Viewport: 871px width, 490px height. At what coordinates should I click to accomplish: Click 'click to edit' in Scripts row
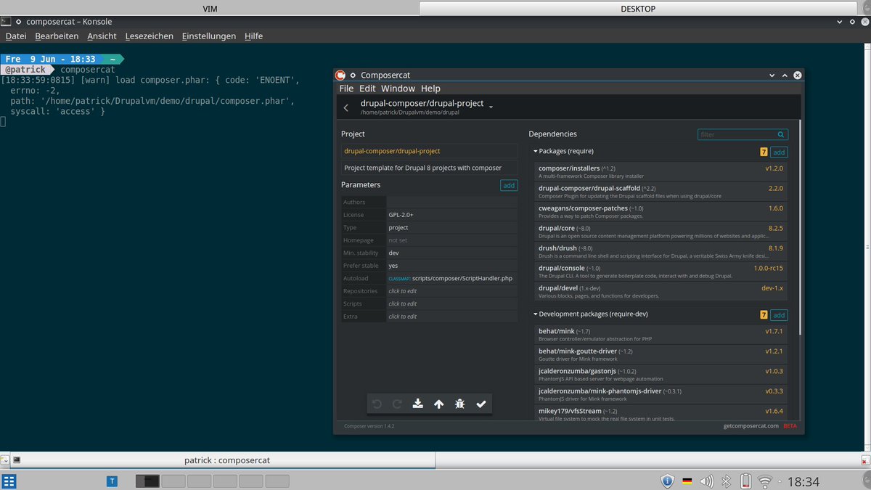[403, 303]
